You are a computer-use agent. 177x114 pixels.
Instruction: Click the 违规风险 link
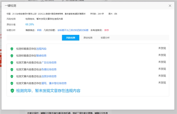(41, 49)
